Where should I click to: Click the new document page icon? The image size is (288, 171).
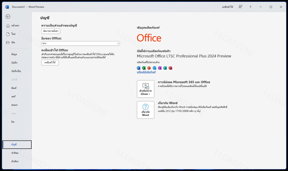coord(8,34)
